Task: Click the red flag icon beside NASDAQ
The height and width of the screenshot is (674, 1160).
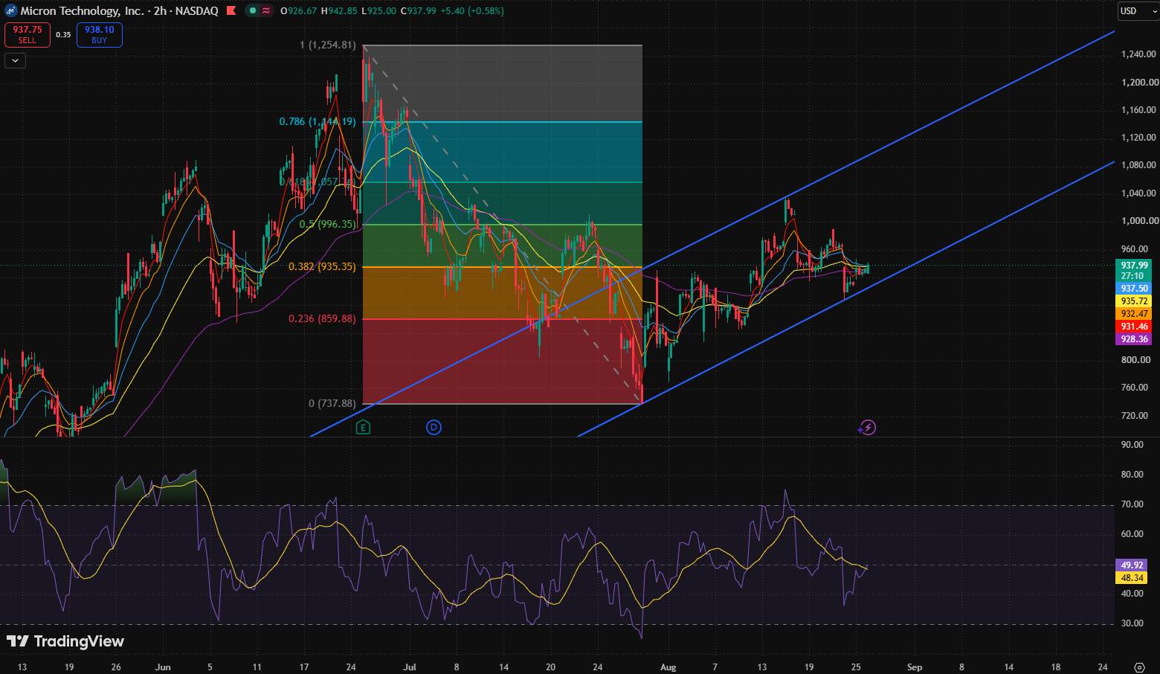Action: pos(231,11)
